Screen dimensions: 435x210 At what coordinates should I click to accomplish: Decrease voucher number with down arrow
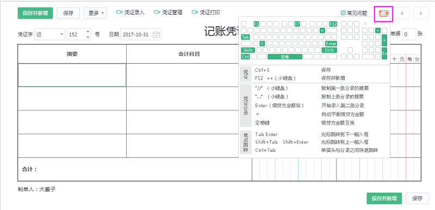pyautogui.click(x=88, y=37)
